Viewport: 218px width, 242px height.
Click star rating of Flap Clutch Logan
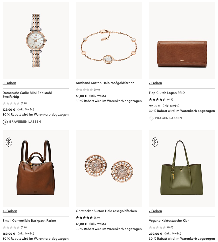pyautogui.click(x=157, y=99)
